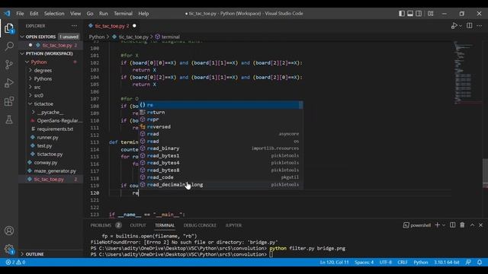The width and height of the screenshot is (488, 274).
Task: Open the Selection menu
Action: click(x=54, y=14)
